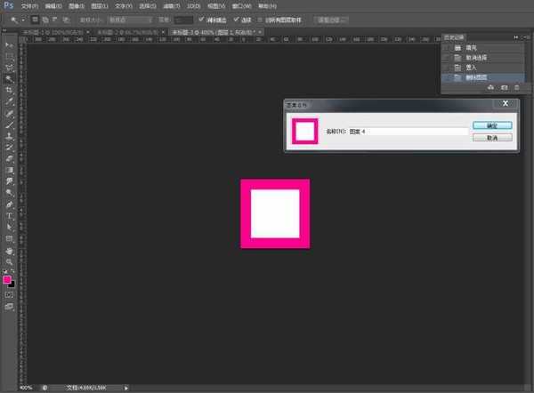This screenshot has width=534, height=393.
Task: Click the pink foreground color swatch
Action: (x=7, y=279)
